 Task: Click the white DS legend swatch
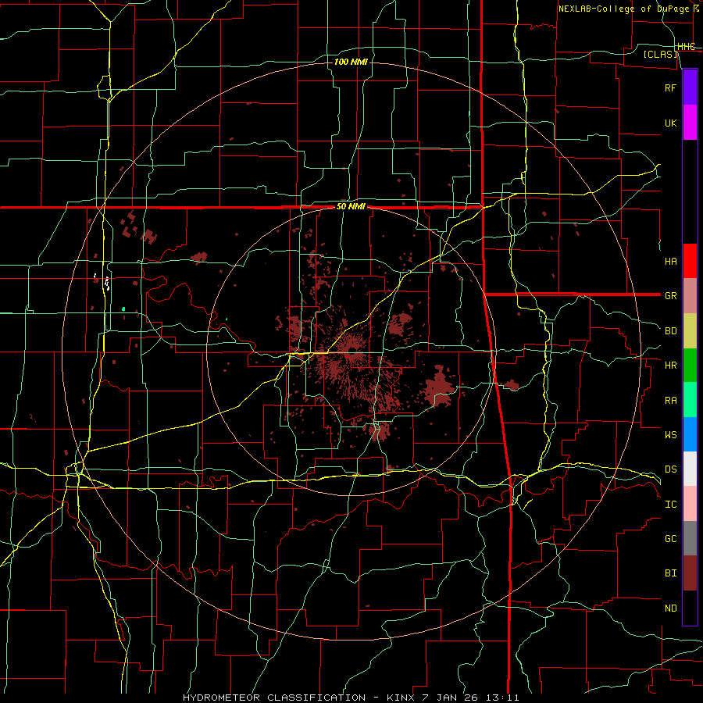tap(690, 469)
